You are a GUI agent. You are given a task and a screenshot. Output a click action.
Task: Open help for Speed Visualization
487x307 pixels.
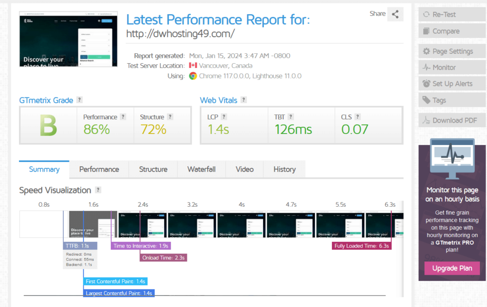[x=98, y=190]
